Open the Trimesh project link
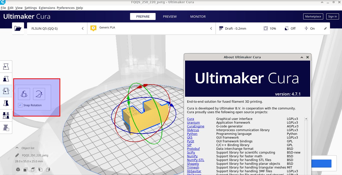Screen dimensions: 342x175 193,168
